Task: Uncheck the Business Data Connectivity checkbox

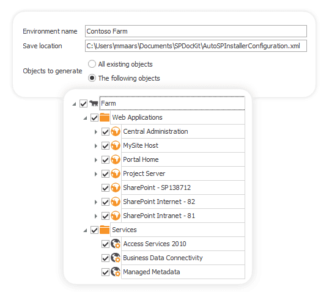Action: coord(105,258)
